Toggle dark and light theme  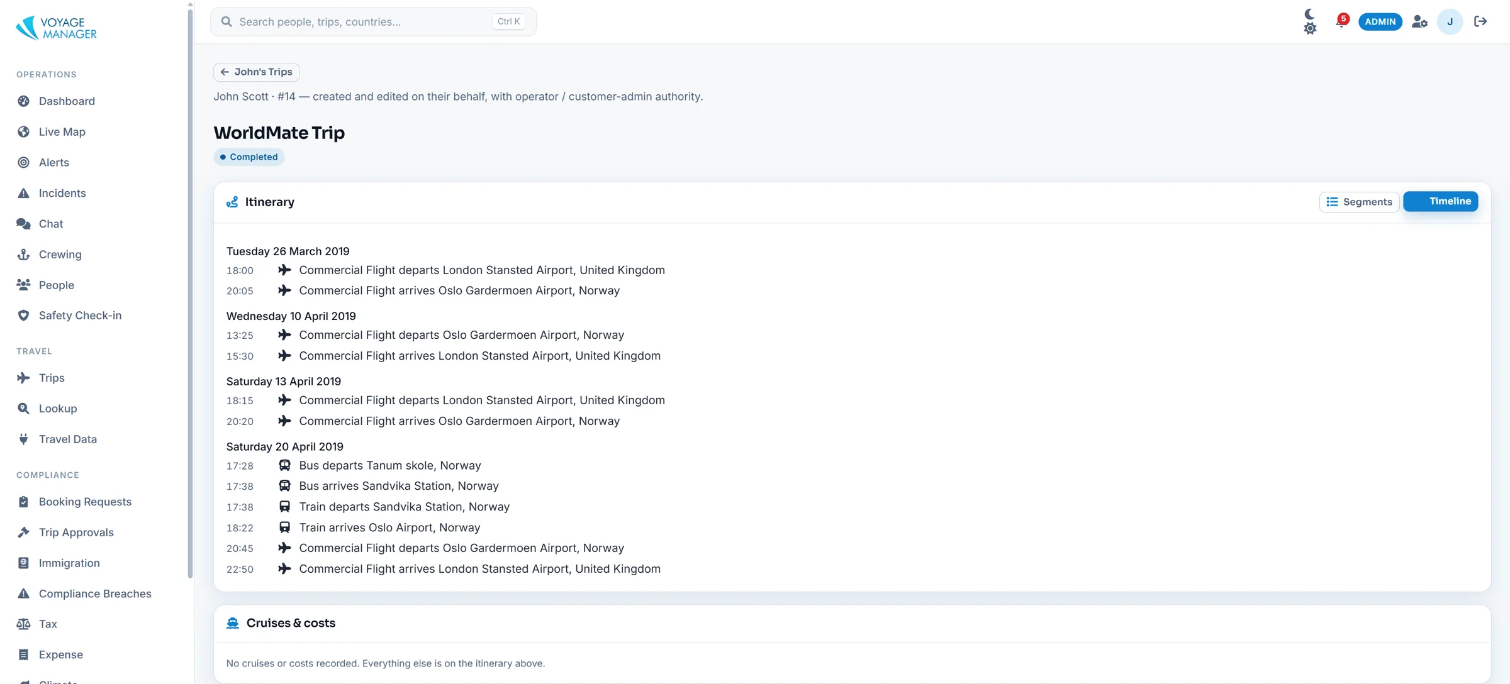point(1309,21)
